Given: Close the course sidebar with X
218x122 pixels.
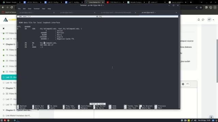Looking at the screenshot, I should (x=4, y=28).
